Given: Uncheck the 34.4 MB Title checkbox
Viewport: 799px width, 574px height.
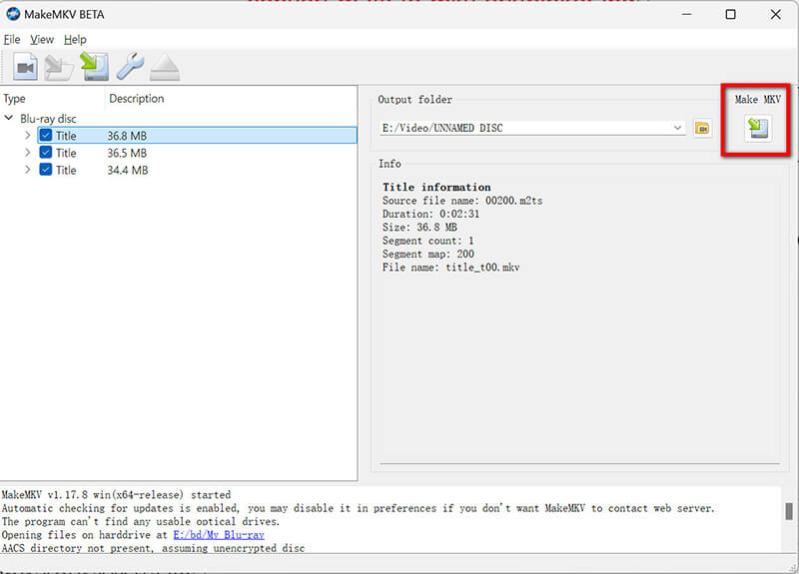Looking at the screenshot, I should [x=46, y=170].
